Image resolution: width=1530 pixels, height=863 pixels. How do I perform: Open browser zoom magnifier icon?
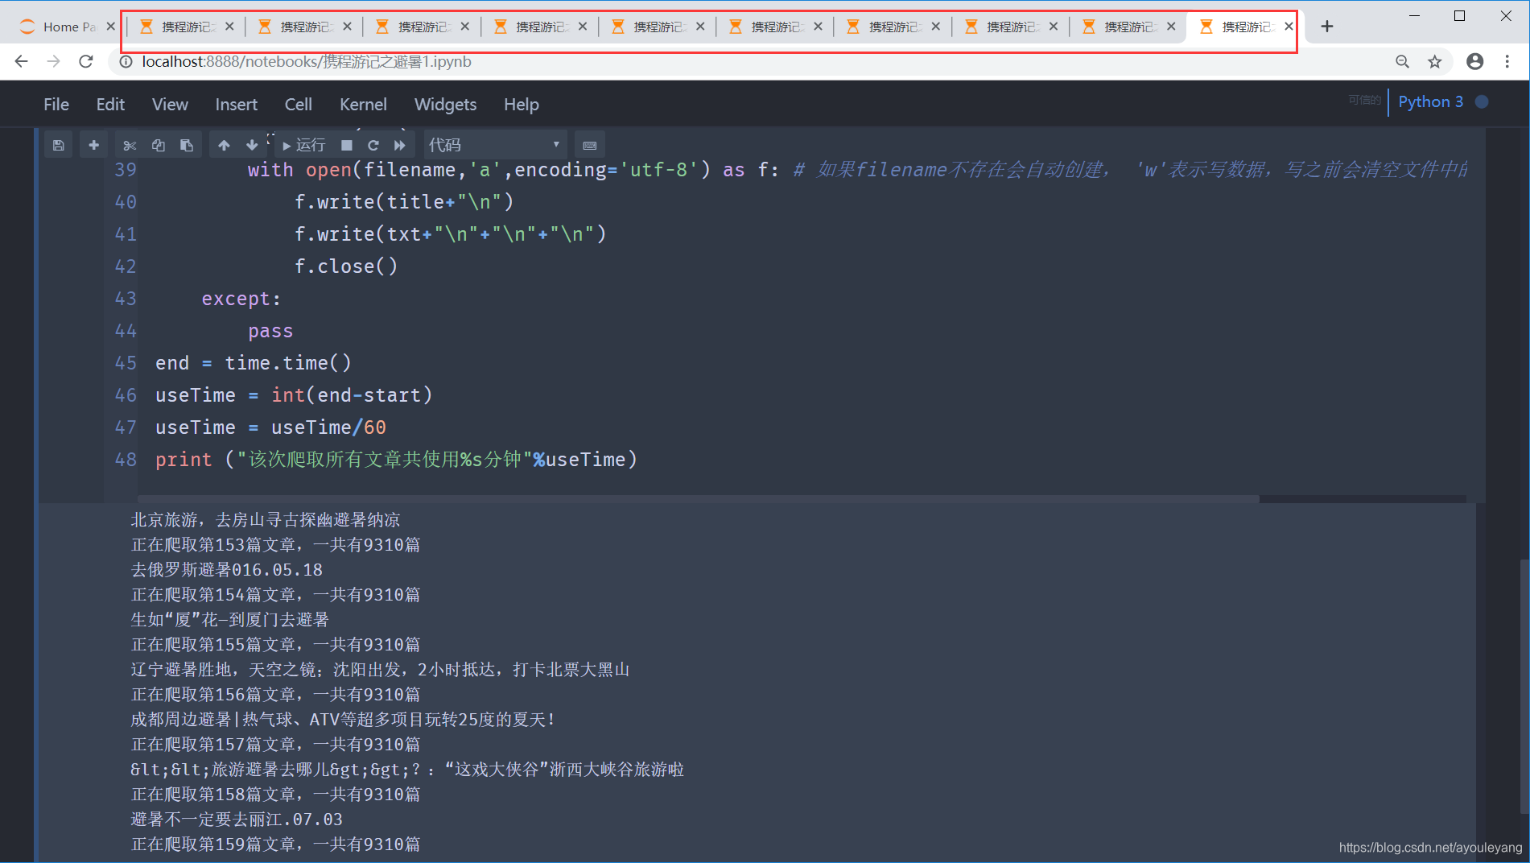[x=1402, y=61]
